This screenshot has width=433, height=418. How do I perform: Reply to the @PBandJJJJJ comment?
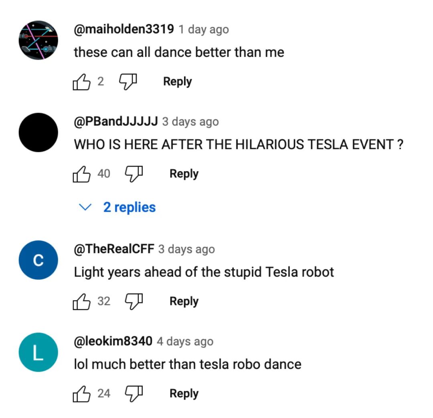(184, 174)
